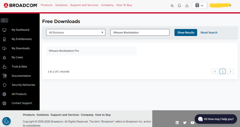Click the My Cases bug icon
240x127 pixels.
(x=4, y=57)
